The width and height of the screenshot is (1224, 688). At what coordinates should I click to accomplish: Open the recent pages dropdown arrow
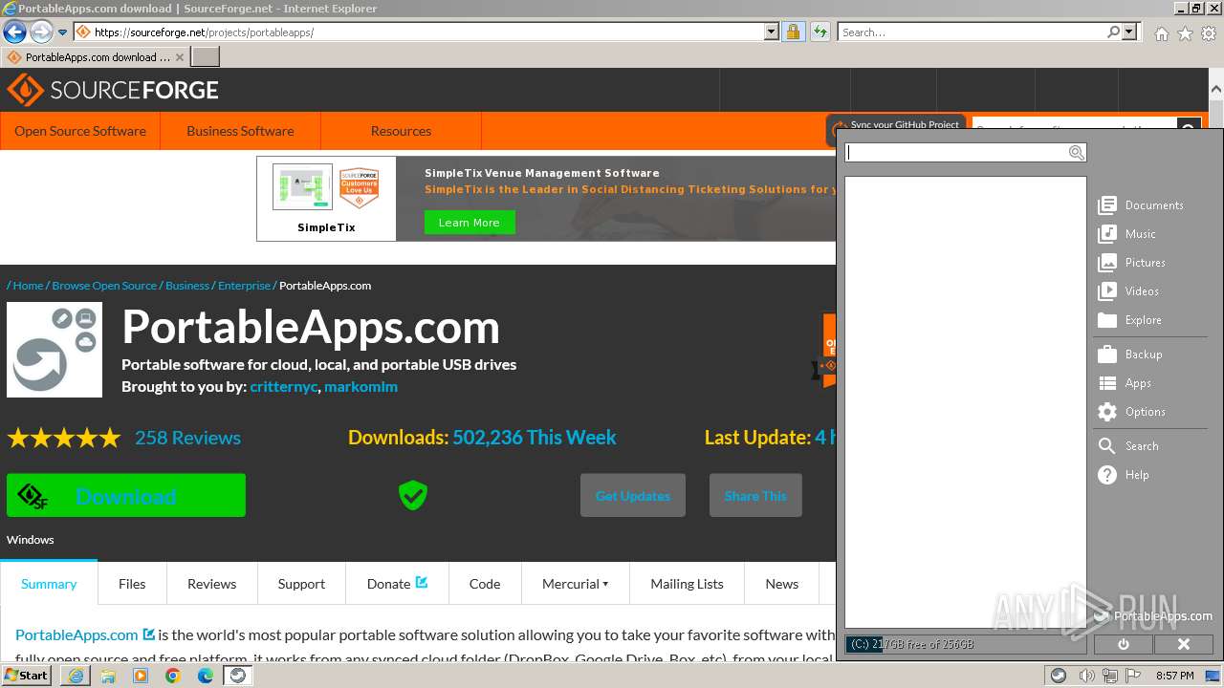(x=62, y=32)
